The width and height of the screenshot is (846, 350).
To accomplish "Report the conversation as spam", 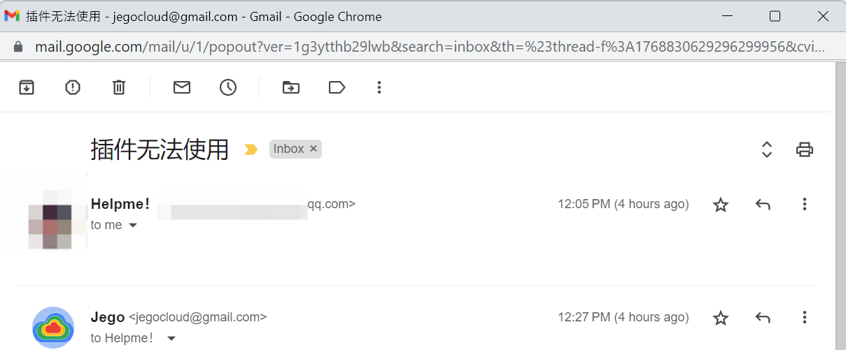I will point(73,87).
